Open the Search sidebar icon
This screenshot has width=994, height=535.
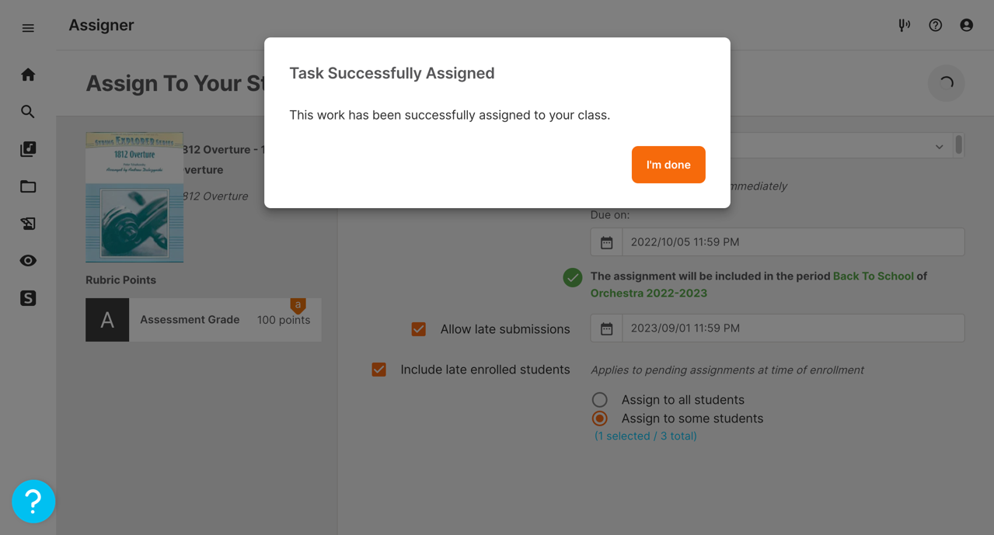click(28, 112)
